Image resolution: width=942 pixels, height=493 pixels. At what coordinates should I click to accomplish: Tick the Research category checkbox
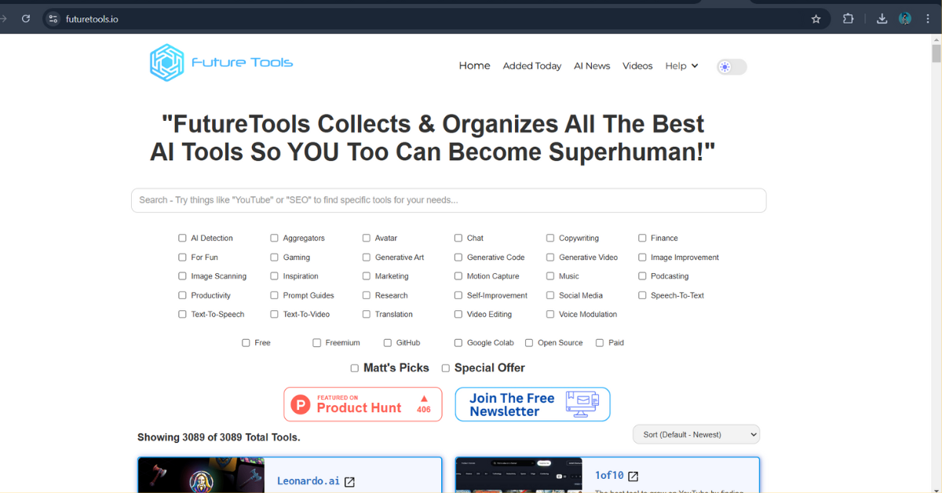point(366,295)
